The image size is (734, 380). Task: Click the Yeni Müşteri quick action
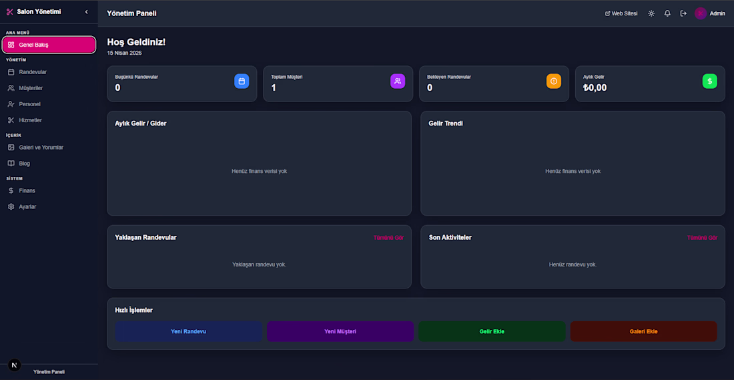[x=340, y=331]
